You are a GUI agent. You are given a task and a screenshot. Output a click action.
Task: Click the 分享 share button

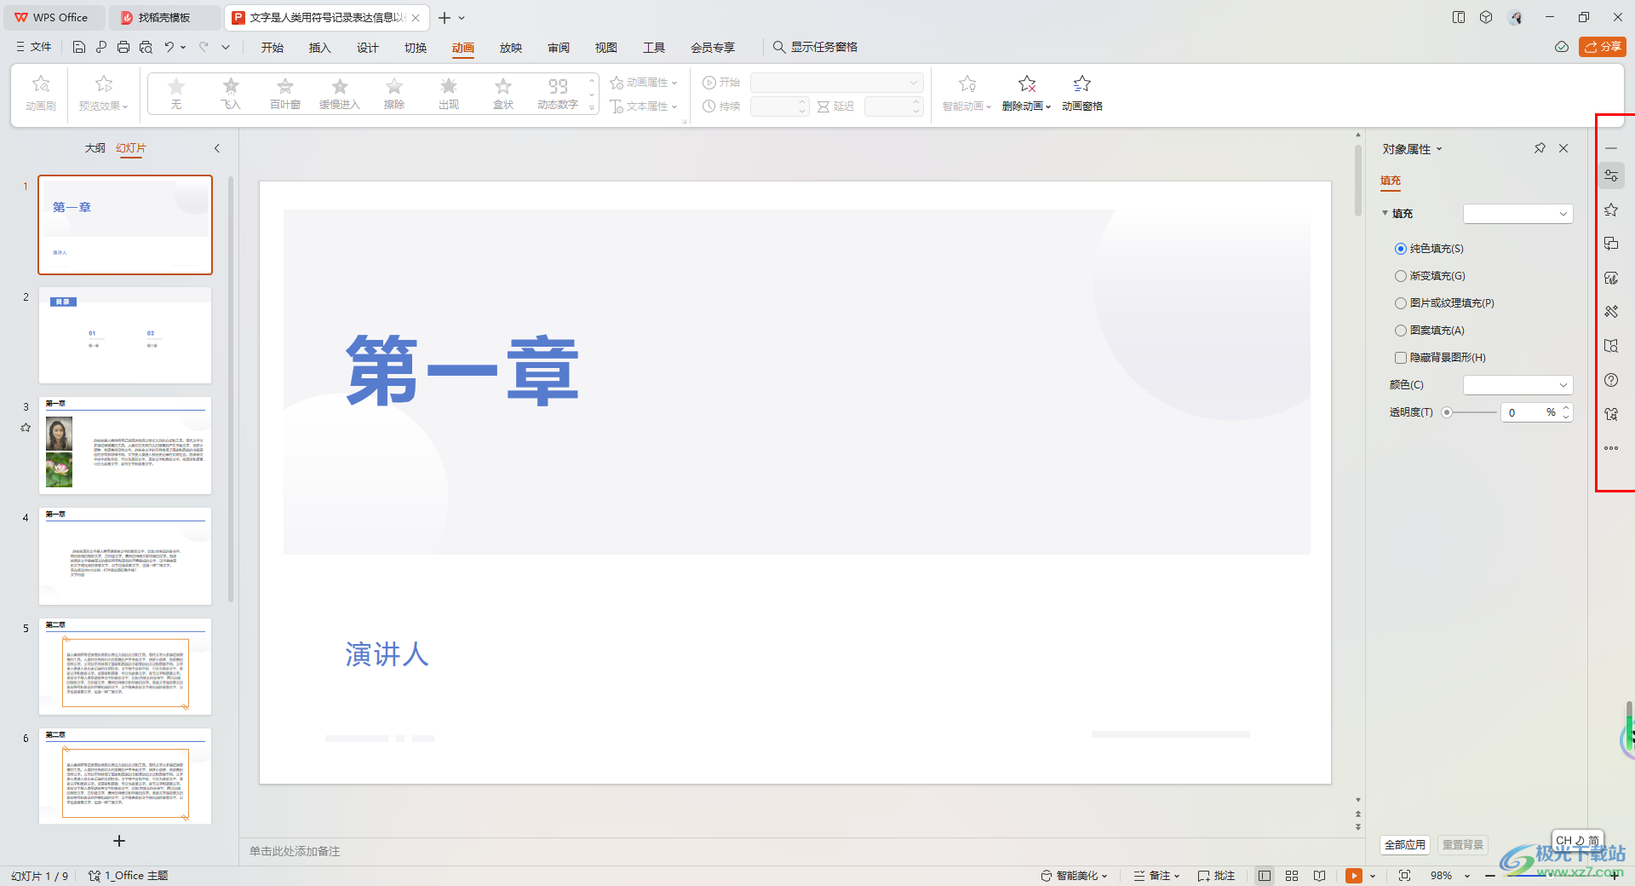[x=1603, y=47]
